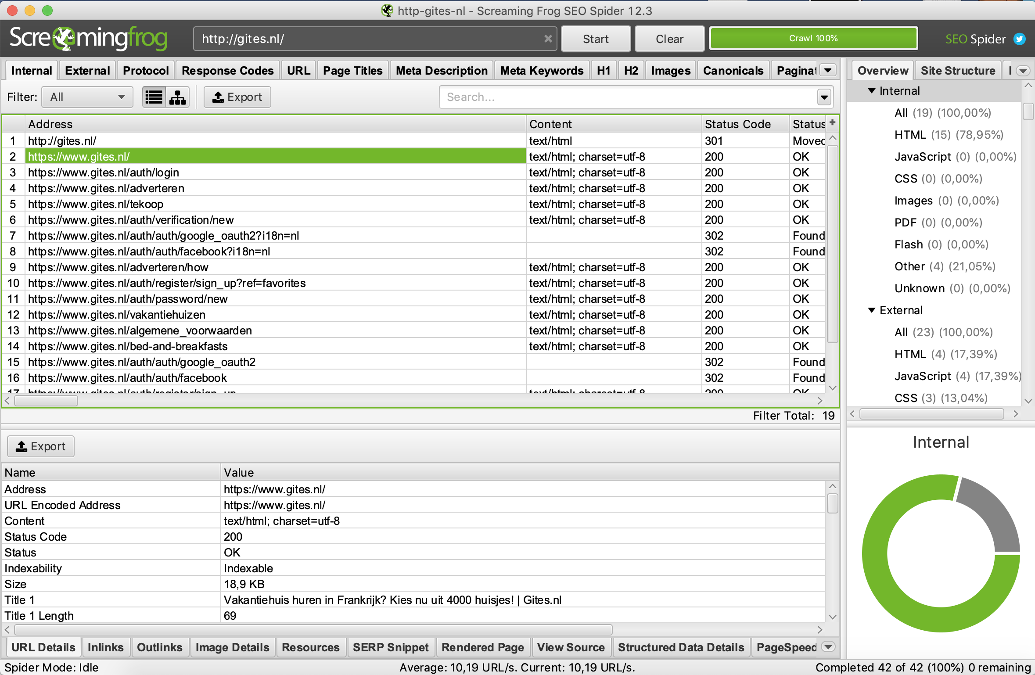This screenshot has height=675, width=1035.
Task: Select row https://www.gites.nl/tekoop
Action: point(413,204)
